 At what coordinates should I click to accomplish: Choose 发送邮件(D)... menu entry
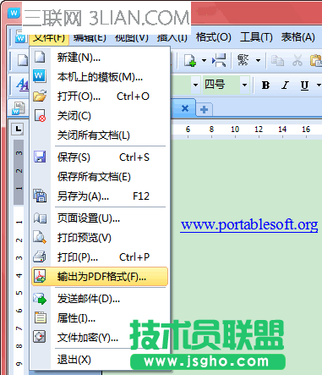pos(100,299)
